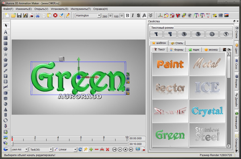Viewport: 241px width, 159px height.
Task: Switch to the Формы template tab
Action: click(177, 50)
